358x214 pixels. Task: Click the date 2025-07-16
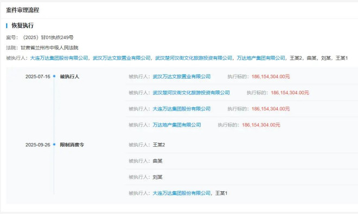(37, 76)
